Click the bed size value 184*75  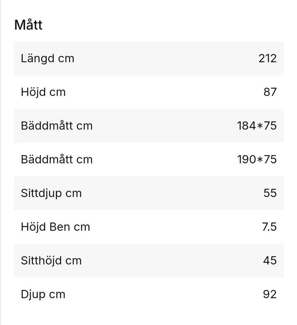click(x=257, y=126)
